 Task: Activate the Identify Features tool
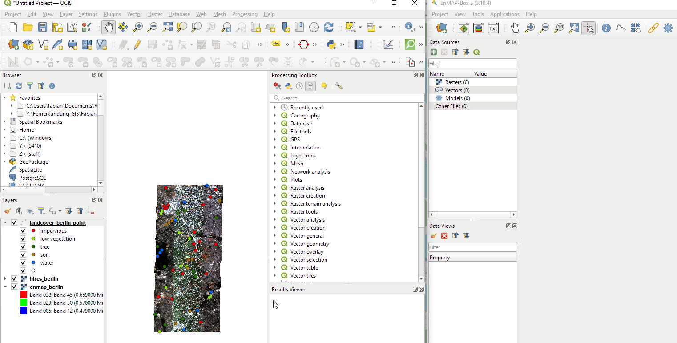click(408, 27)
